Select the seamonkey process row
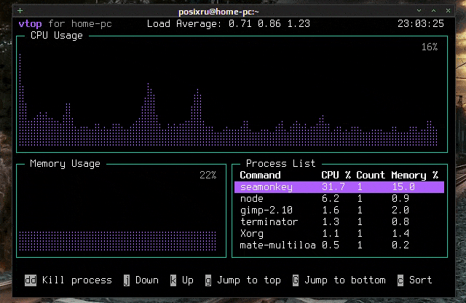 coord(339,187)
